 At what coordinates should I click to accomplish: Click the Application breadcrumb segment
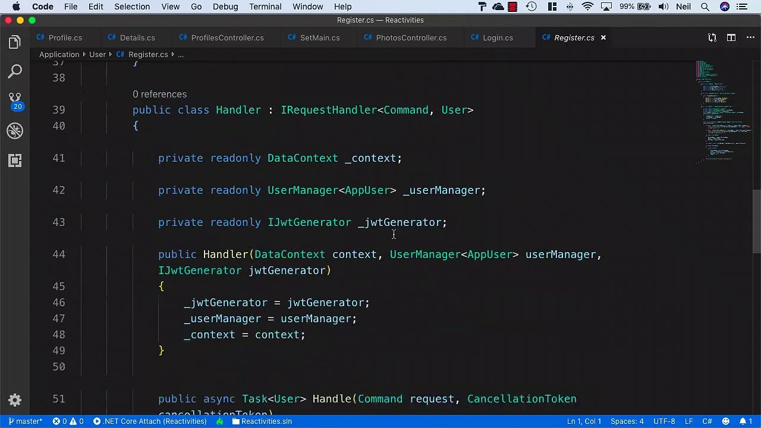(59, 54)
